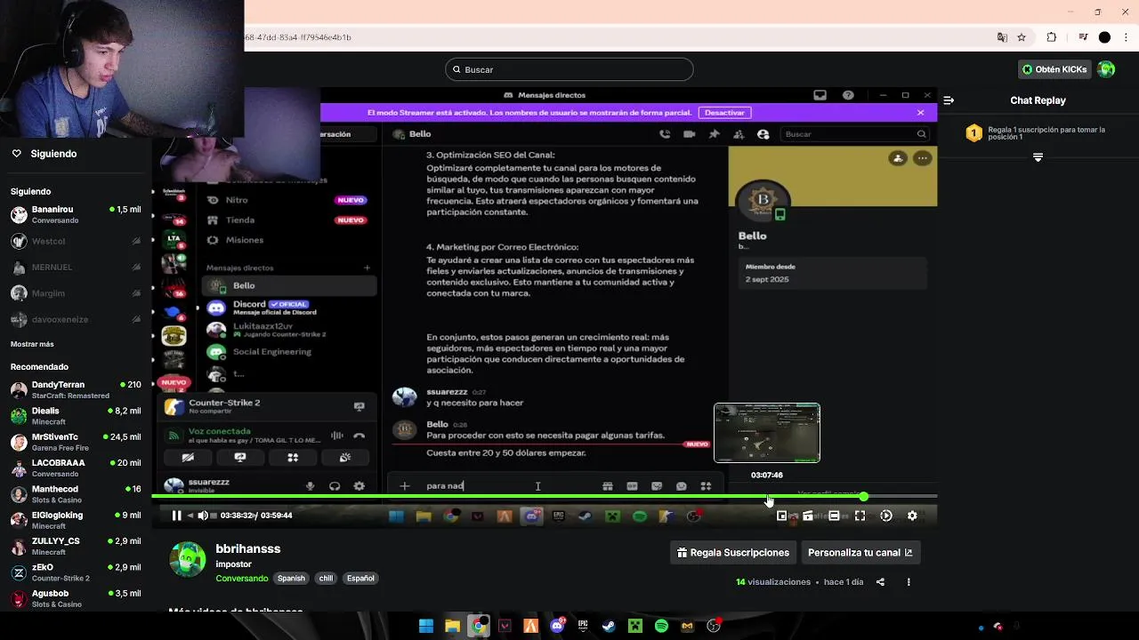Image resolution: width=1139 pixels, height=640 pixels.
Task: Dismiss the Discord Streamer mode banner
Action: coord(920,113)
